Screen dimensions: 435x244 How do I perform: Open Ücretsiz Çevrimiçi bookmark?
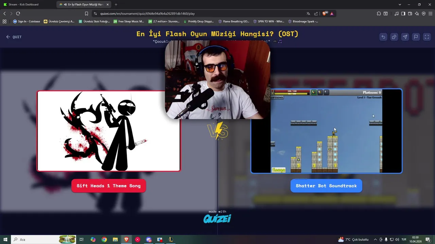point(58,21)
